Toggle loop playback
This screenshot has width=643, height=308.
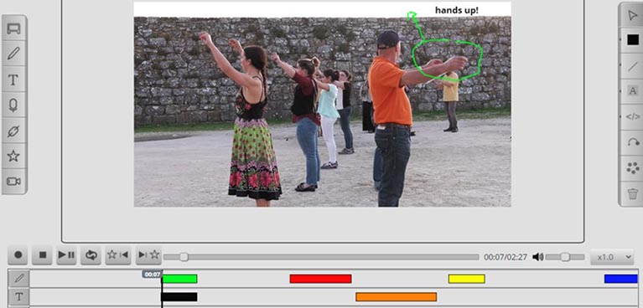tap(91, 254)
